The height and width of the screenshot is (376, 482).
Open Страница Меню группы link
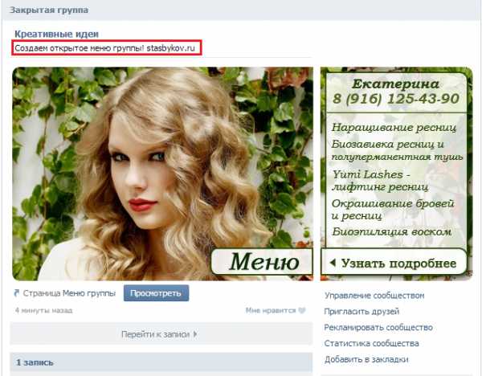[x=69, y=293]
